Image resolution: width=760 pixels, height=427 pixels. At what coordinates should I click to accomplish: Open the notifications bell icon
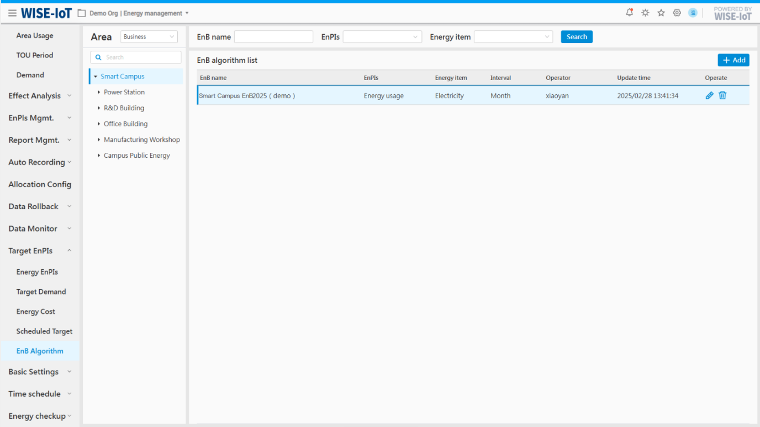630,13
